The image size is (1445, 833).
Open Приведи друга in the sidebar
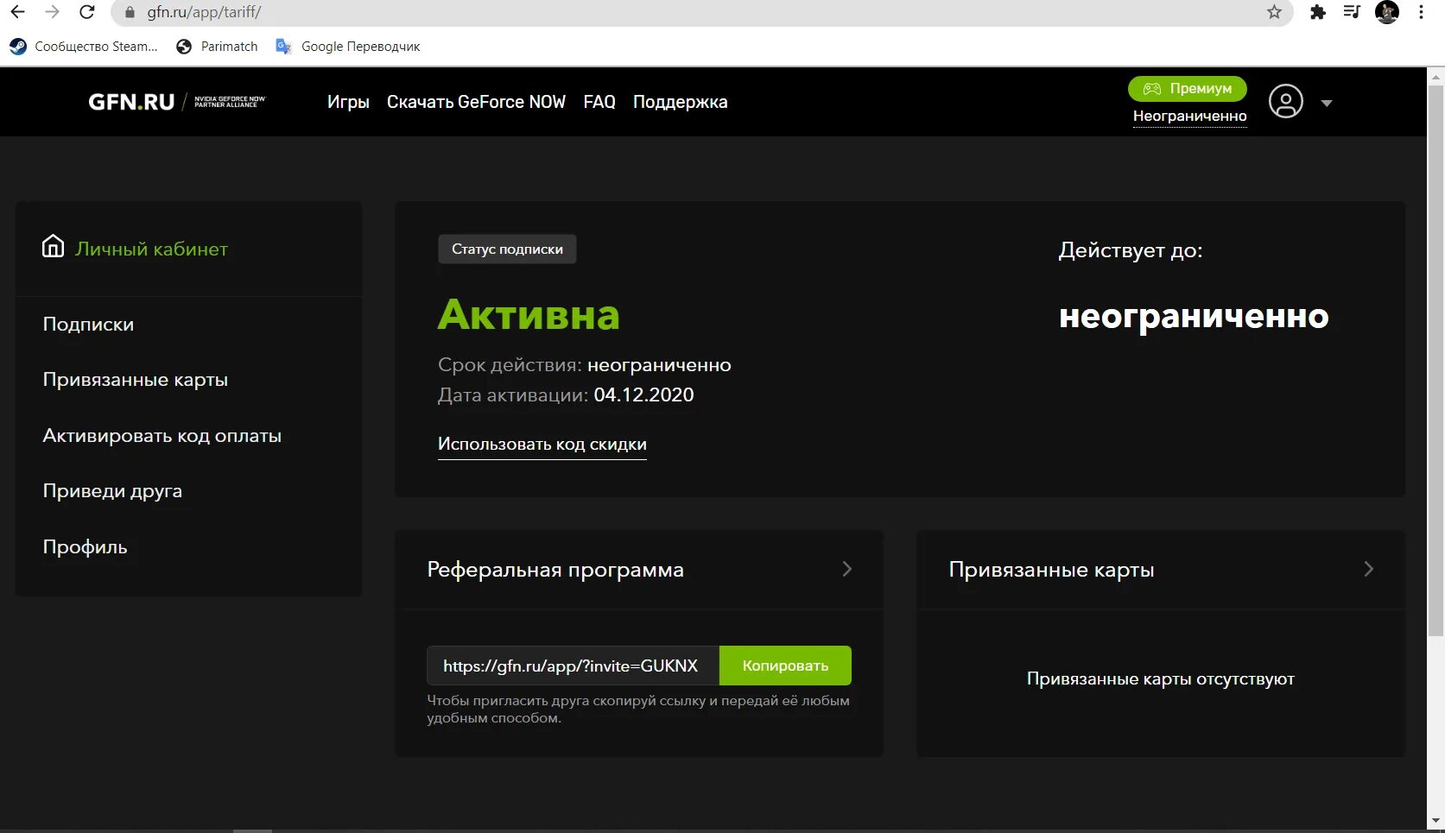[112, 491]
